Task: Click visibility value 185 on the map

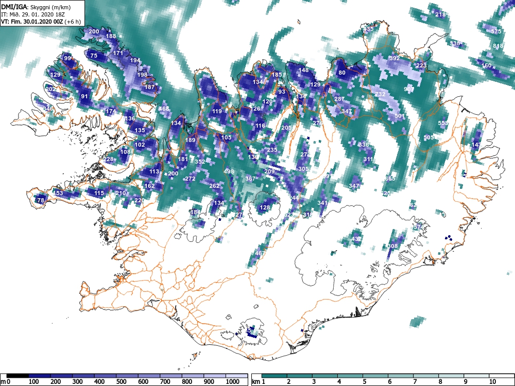Action: click(x=277, y=75)
